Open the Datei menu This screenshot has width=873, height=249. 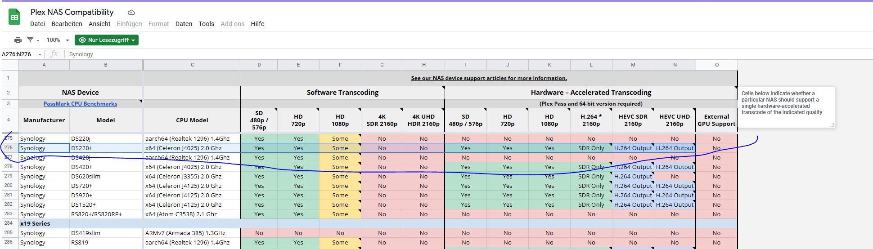tap(37, 24)
